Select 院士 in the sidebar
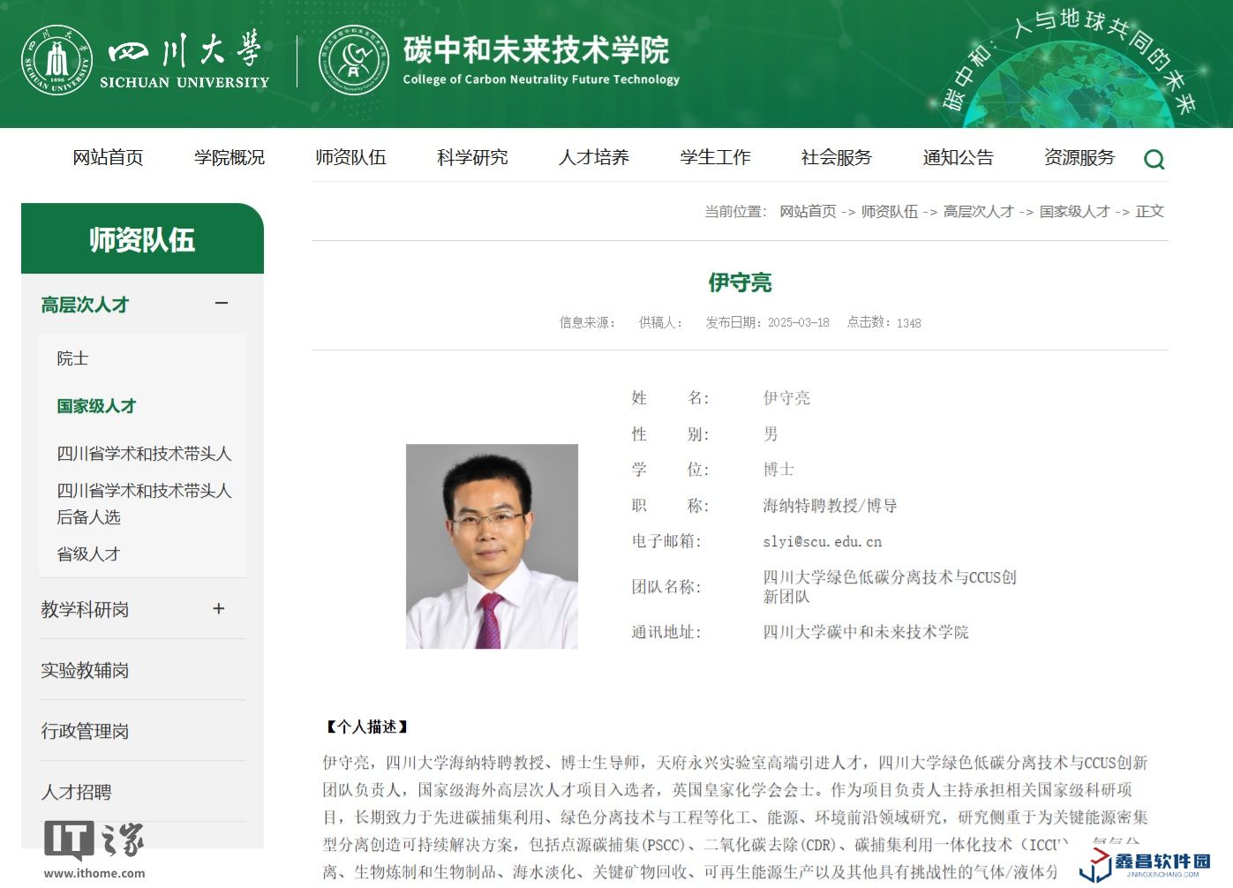This screenshot has width=1233, height=888. [x=72, y=358]
